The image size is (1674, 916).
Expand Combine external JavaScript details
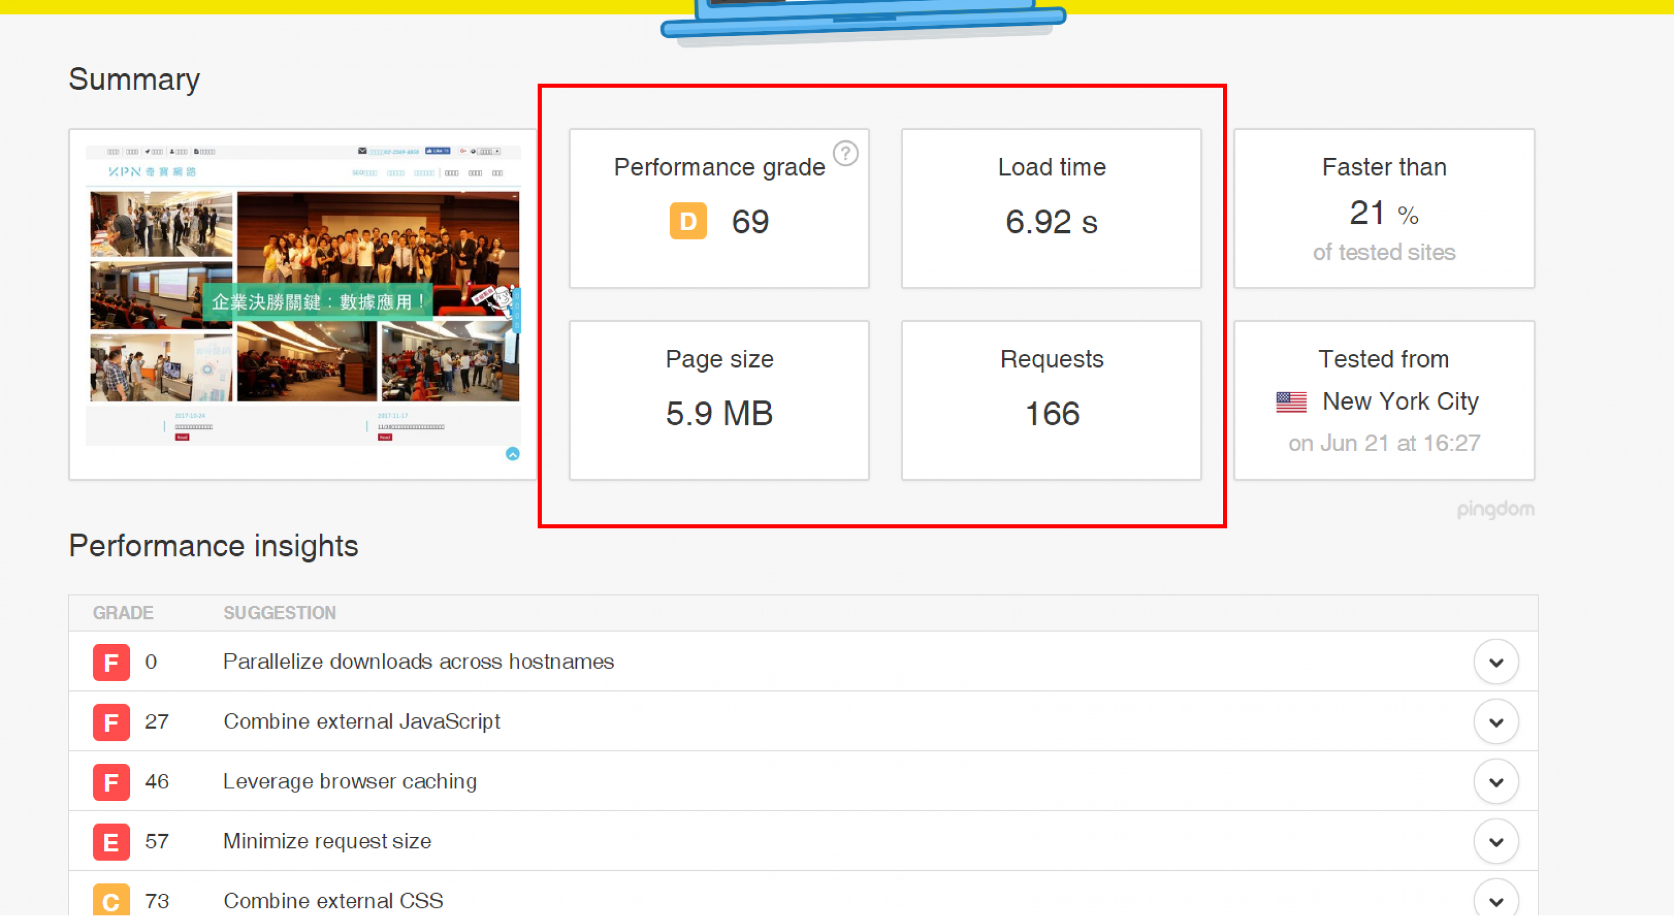[1495, 721]
